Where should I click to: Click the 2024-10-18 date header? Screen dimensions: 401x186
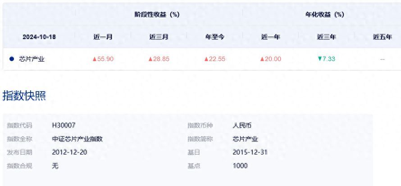point(39,37)
